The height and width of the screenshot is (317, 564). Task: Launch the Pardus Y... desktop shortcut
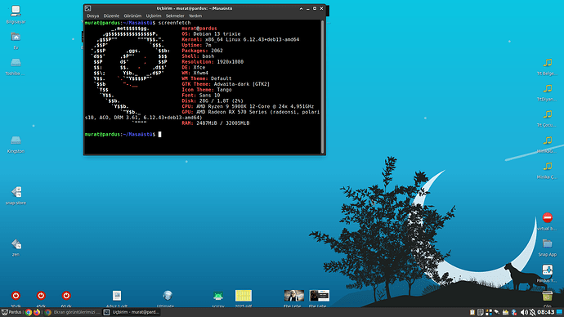tap(548, 270)
